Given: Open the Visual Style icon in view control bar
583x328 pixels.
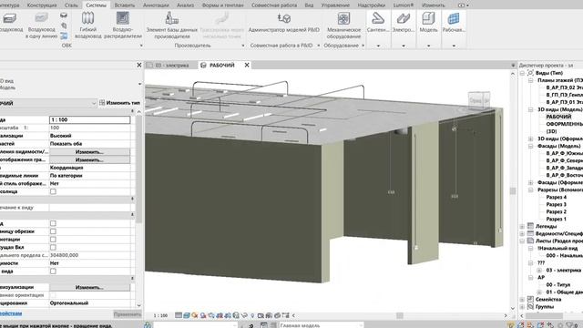Looking at the screenshot, I should coord(187,315).
